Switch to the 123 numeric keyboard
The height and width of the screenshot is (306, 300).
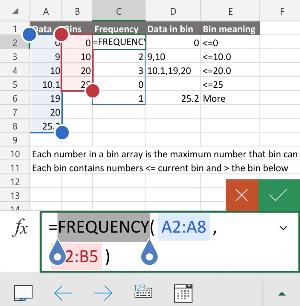point(143,291)
